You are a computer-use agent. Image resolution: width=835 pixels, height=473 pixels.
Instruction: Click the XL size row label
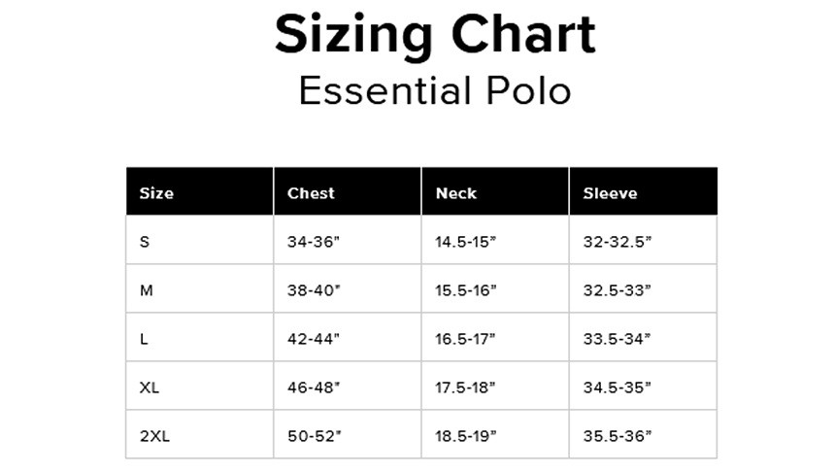pos(150,388)
